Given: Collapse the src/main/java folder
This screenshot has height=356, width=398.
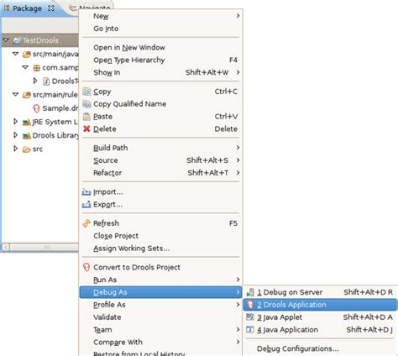Looking at the screenshot, I should click(x=16, y=54).
